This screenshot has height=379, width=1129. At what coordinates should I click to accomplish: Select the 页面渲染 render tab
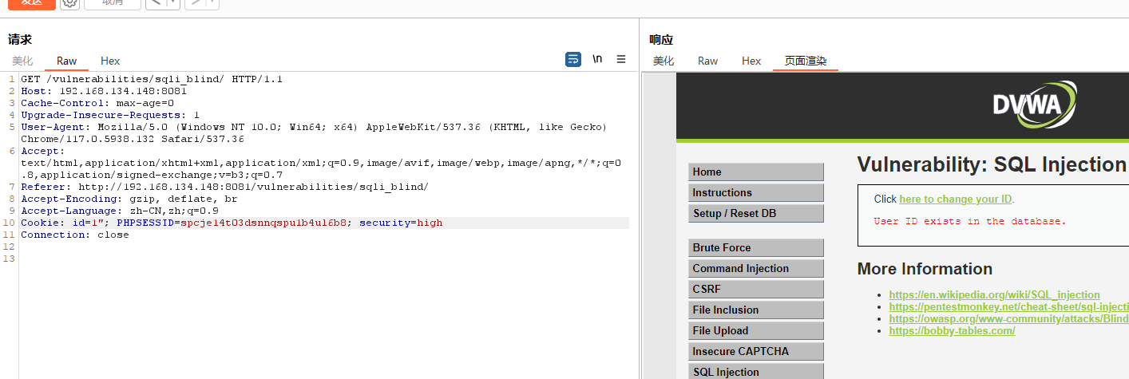click(805, 61)
